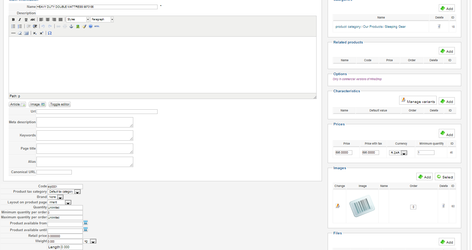Click the Meta description text area
Screen dimensions: 472x250
click(x=85, y=122)
